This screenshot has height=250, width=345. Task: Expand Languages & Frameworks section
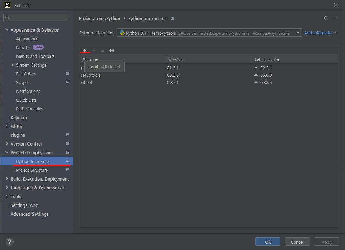click(7, 188)
